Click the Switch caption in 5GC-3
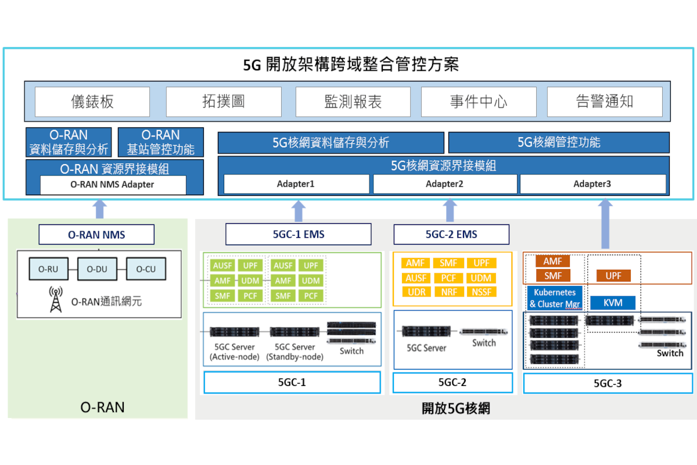Image resolution: width=697 pixels, height=465 pixels. point(670,353)
